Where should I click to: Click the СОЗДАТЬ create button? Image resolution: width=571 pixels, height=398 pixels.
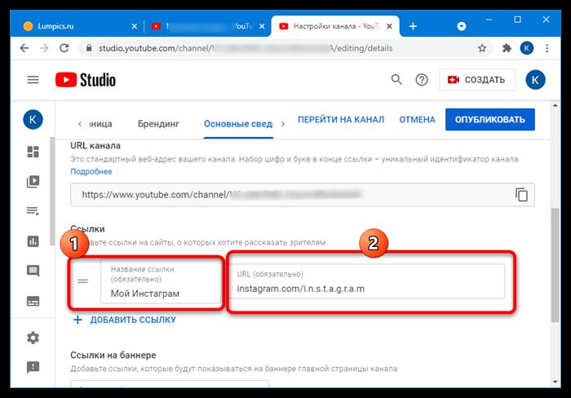[477, 80]
